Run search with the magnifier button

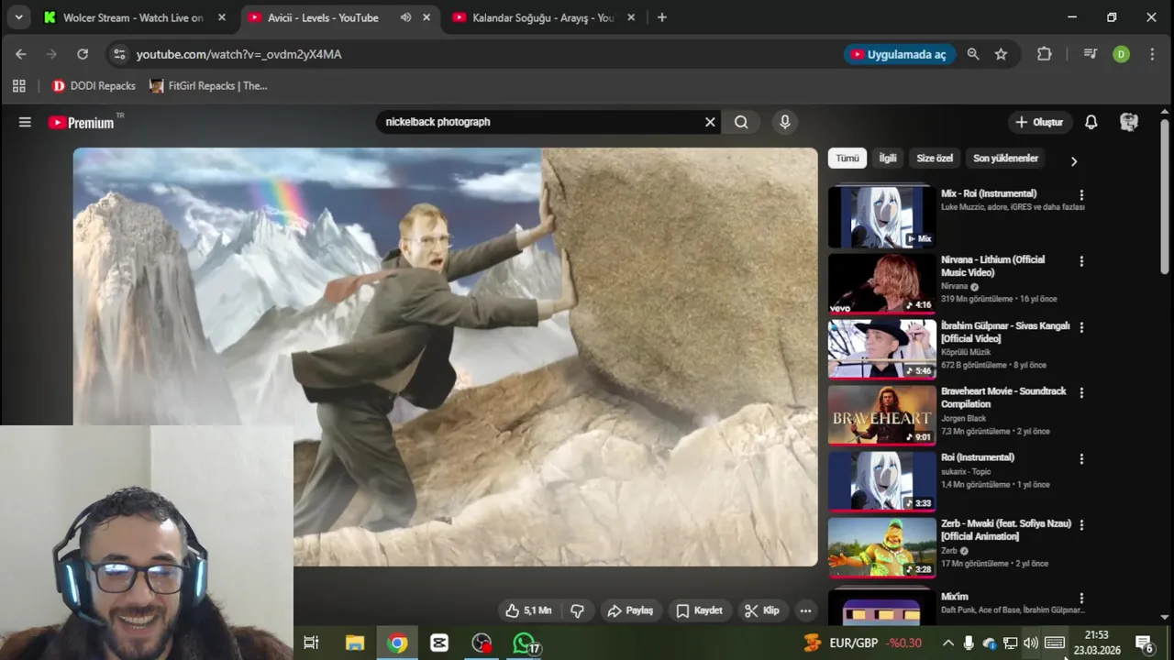pos(741,122)
